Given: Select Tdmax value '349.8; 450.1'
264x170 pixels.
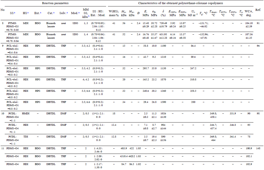Looking at the screenshot, I should 213,115.
